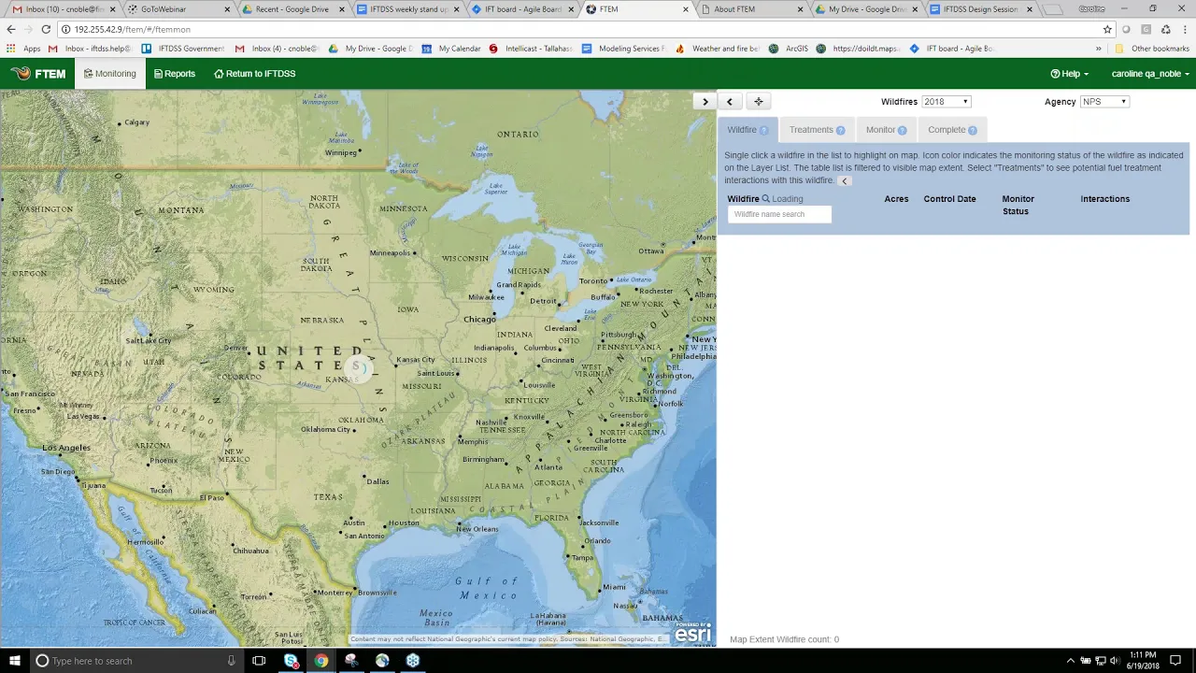This screenshot has width=1196, height=673.
Task: Open the Other bookmarks folder
Action: coord(1152,49)
